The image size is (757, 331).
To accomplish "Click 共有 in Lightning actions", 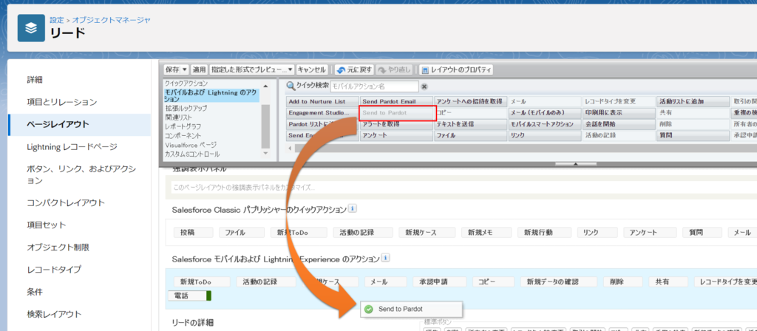I will tap(668, 281).
